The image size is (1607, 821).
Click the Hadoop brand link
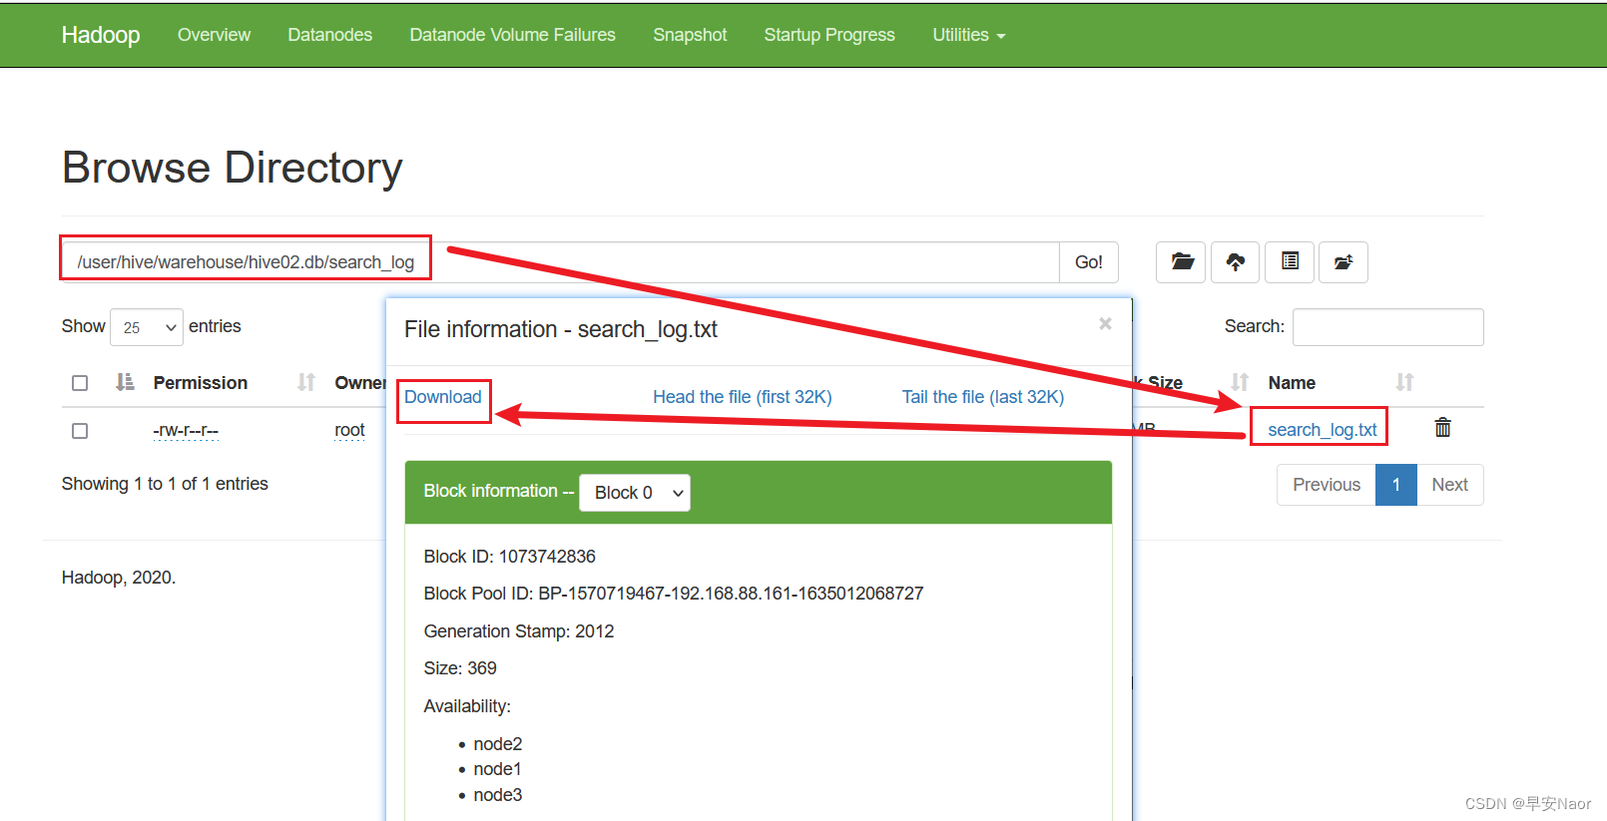(x=101, y=35)
